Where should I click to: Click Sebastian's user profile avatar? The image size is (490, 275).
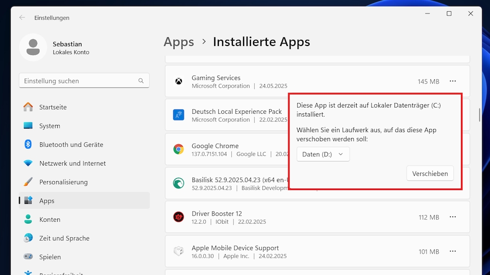point(33,47)
